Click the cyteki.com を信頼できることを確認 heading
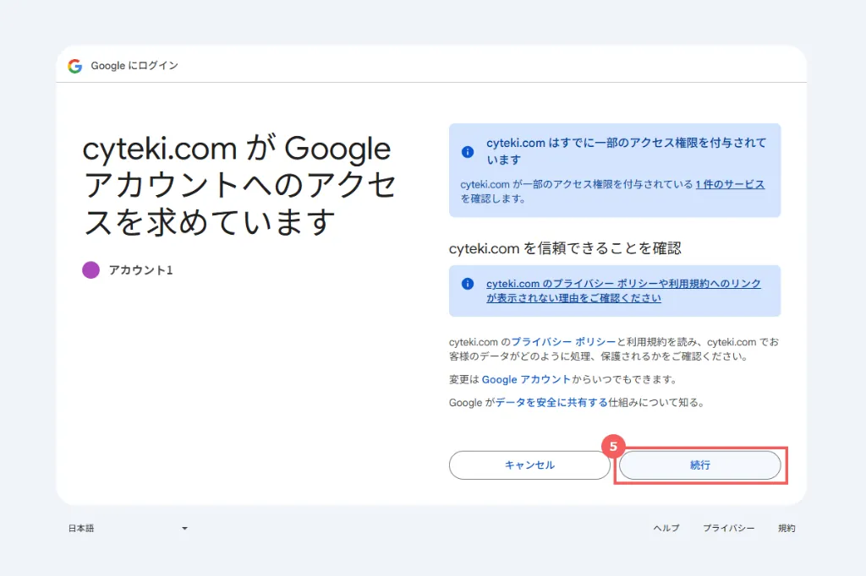 click(565, 249)
